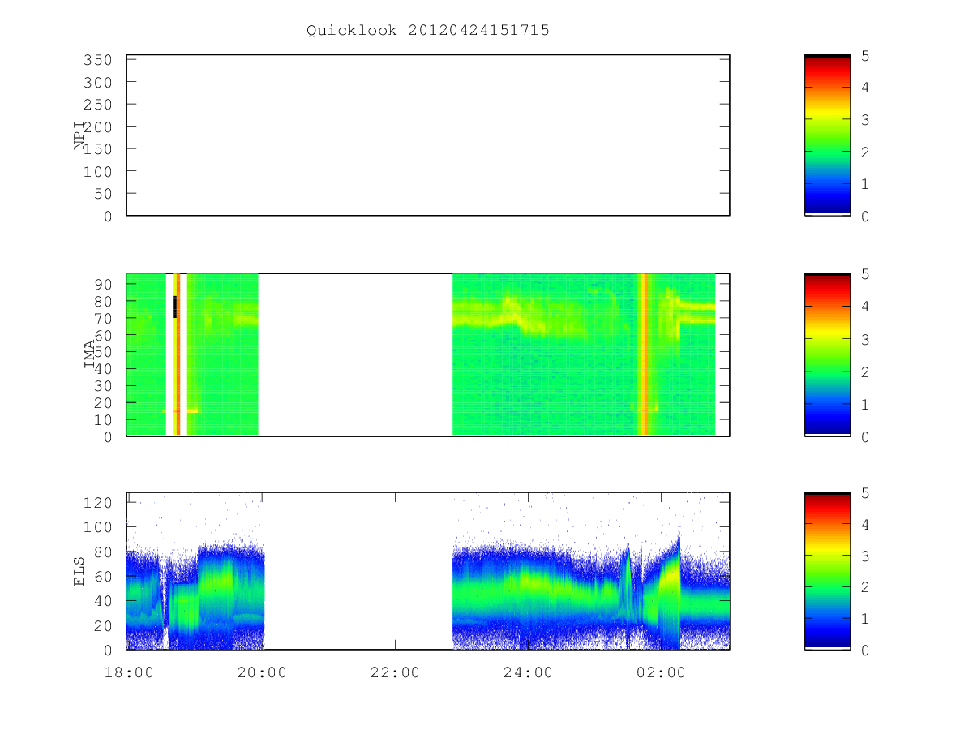Click the 30 tick on IMA axis
Viewport: 973px width, 730px height.
click(103, 386)
